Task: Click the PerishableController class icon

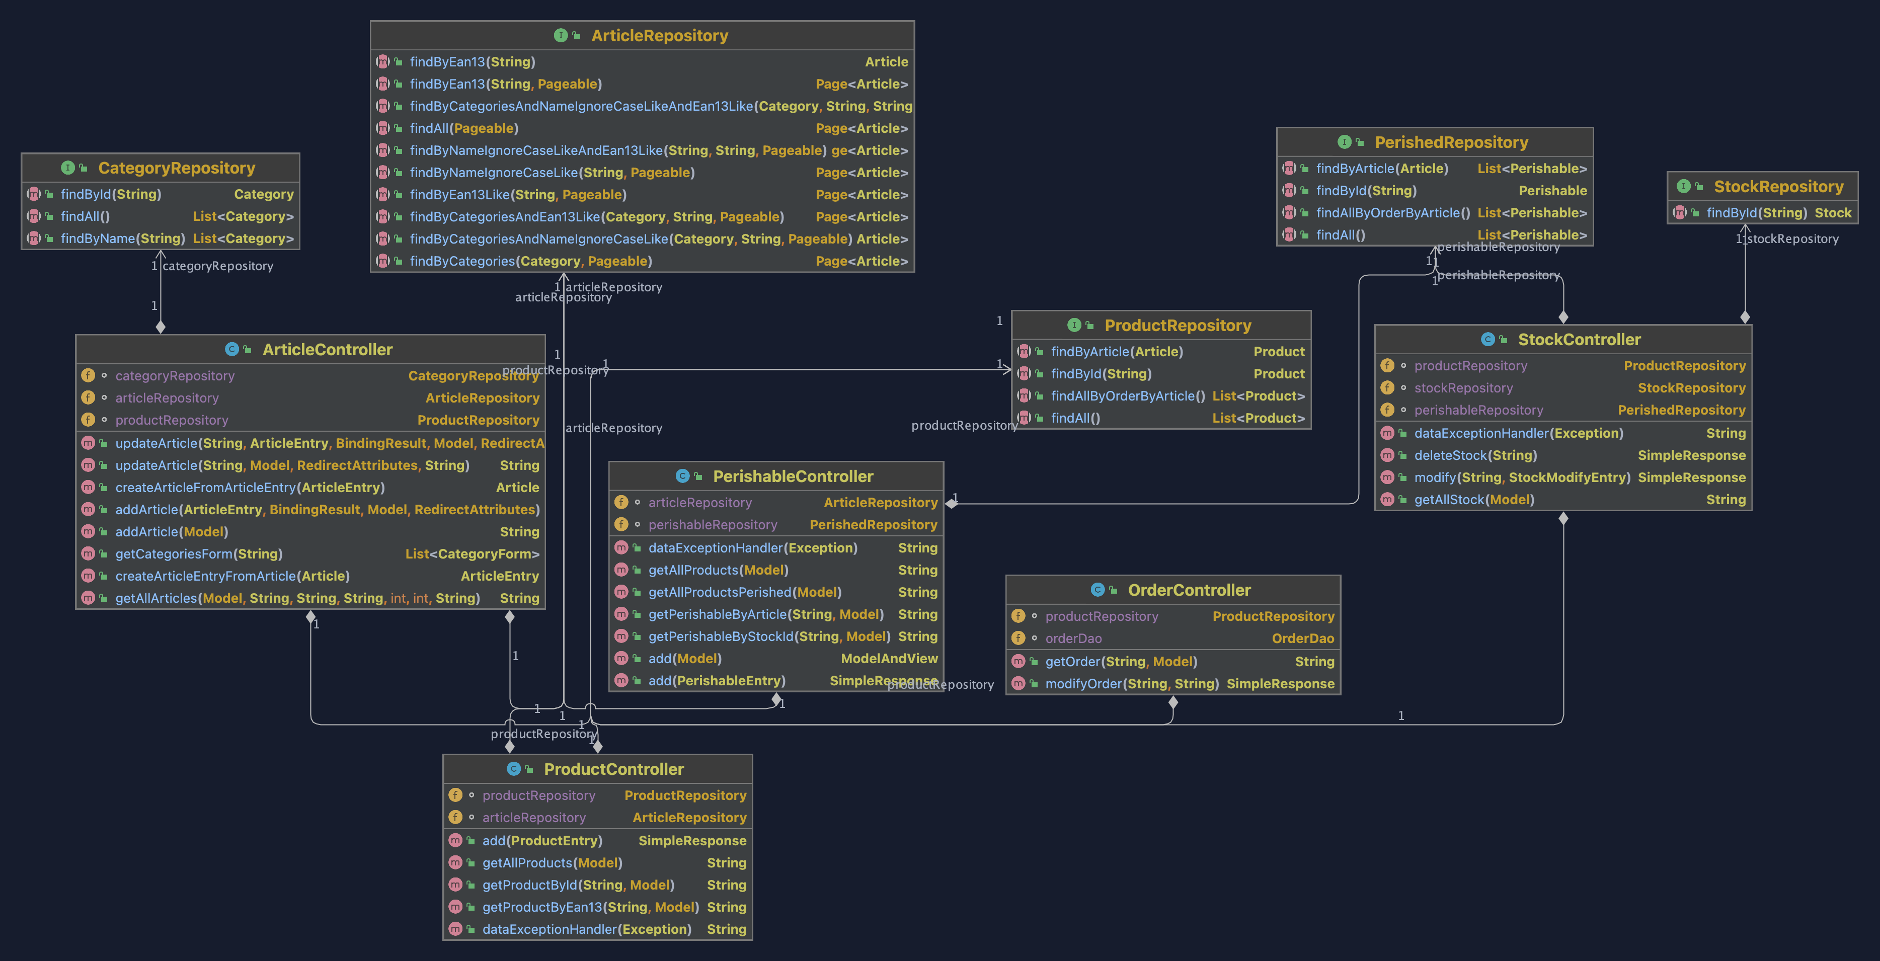Action: [682, 476]
